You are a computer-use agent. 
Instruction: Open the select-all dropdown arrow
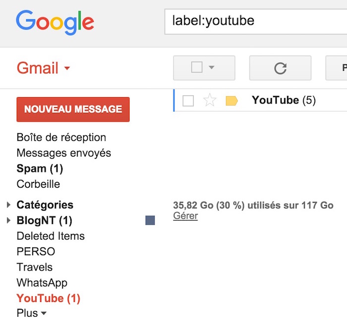coord(212,67)
